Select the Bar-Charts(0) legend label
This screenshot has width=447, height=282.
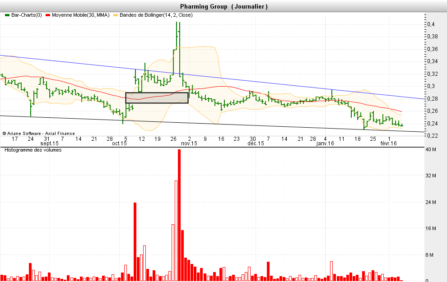(x=27, y=15)
